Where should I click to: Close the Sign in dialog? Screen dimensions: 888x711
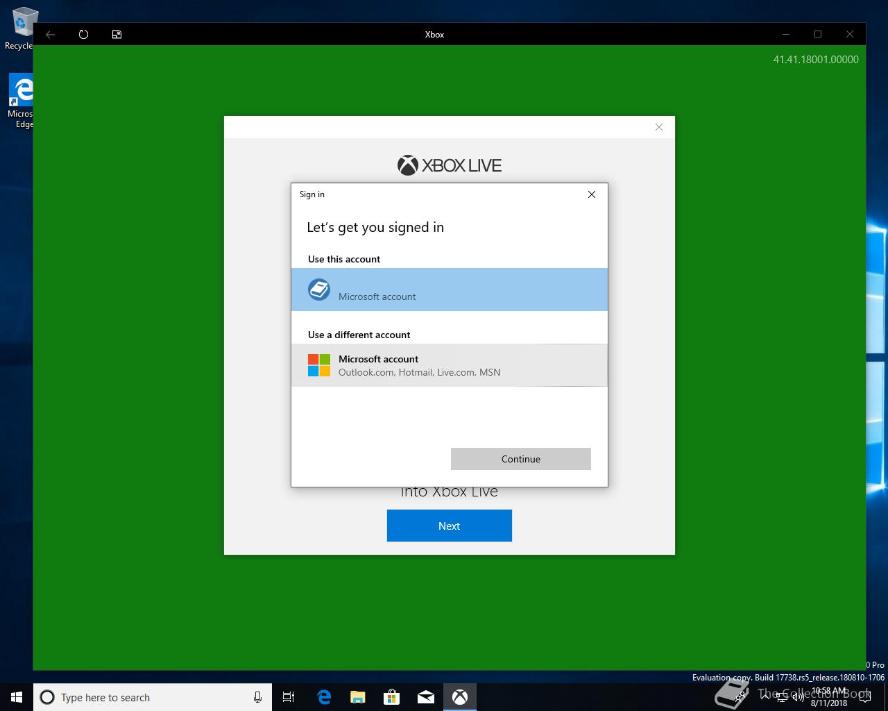[592, 194]
